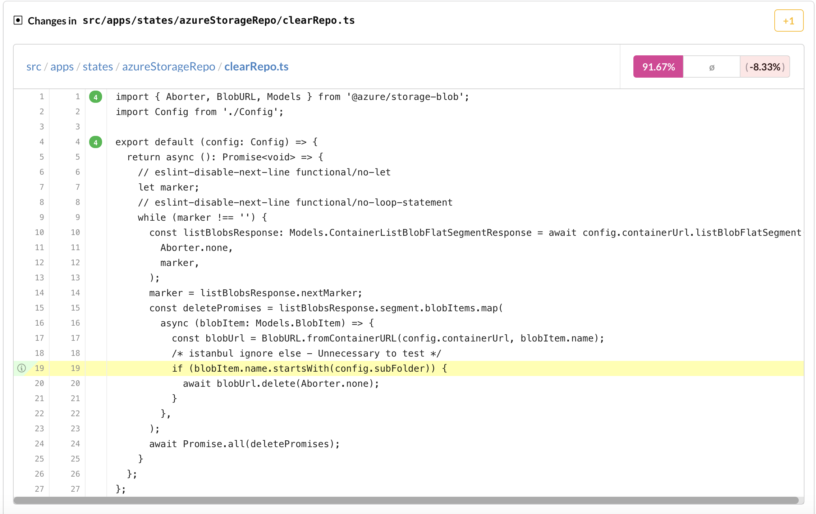Open the src breadcrumb link
The image size is (816, 514).
point(34,66)
